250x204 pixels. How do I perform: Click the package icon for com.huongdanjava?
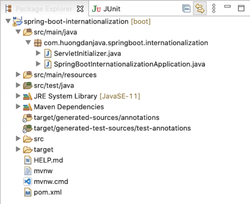pos(38,43)
